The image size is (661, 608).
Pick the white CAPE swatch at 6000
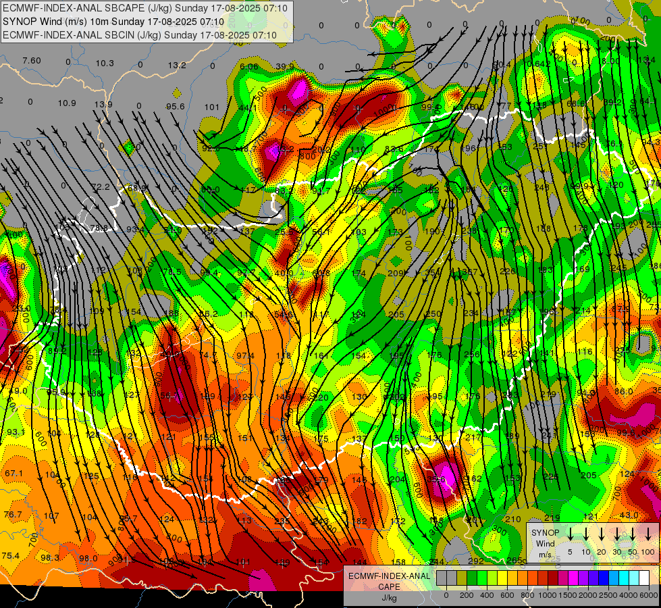coord(643,578)
